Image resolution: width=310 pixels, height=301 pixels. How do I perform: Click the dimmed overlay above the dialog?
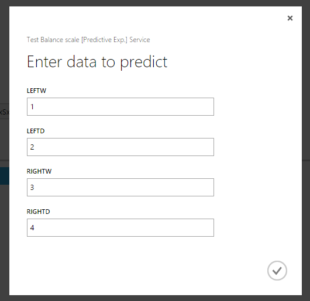[x=155, y=3]
